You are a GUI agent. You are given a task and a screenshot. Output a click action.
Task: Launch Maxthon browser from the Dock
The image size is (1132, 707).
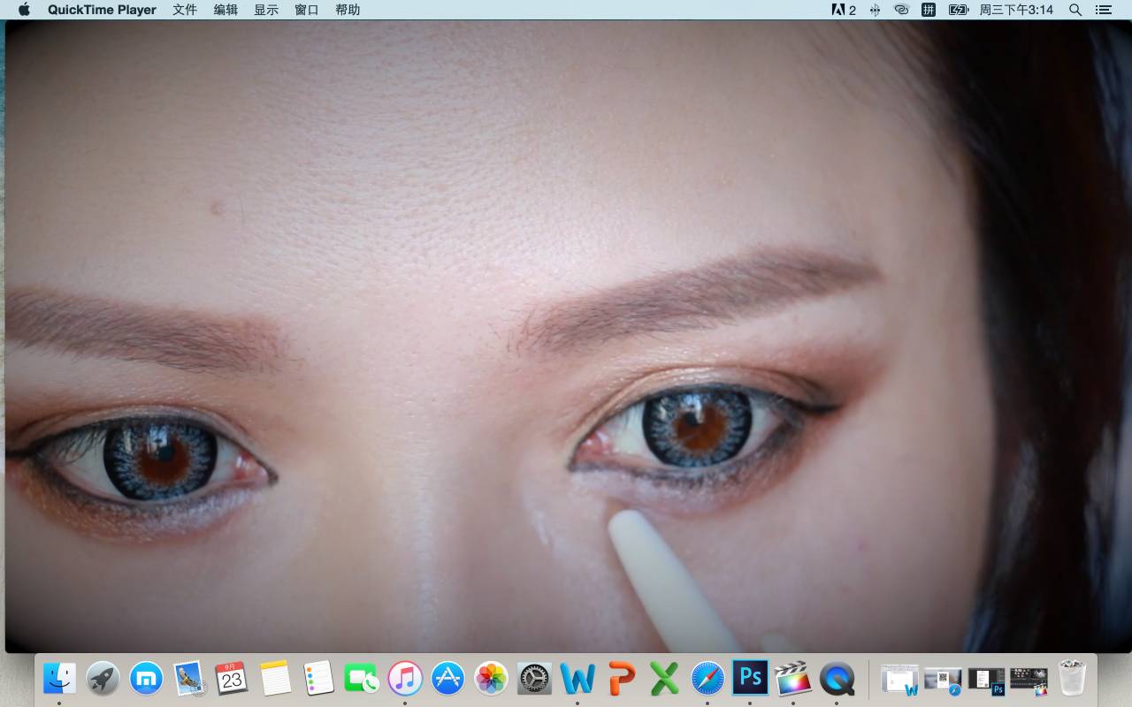tap(146, 679)
